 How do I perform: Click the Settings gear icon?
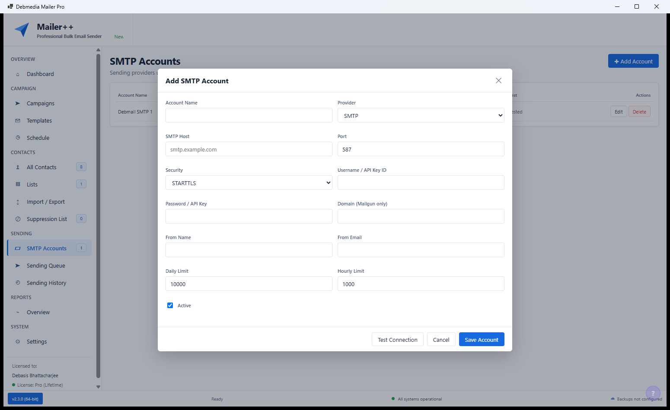[18, 342]
